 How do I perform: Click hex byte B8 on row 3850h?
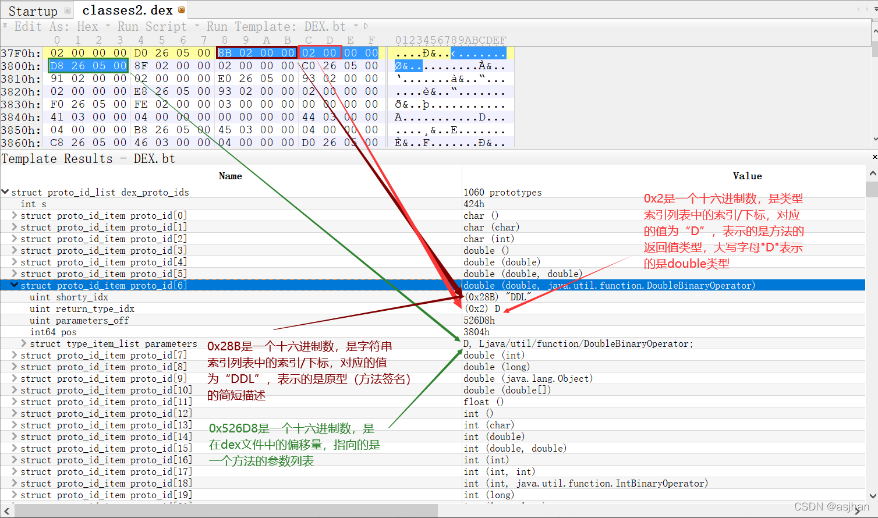(x=141, y=130)
